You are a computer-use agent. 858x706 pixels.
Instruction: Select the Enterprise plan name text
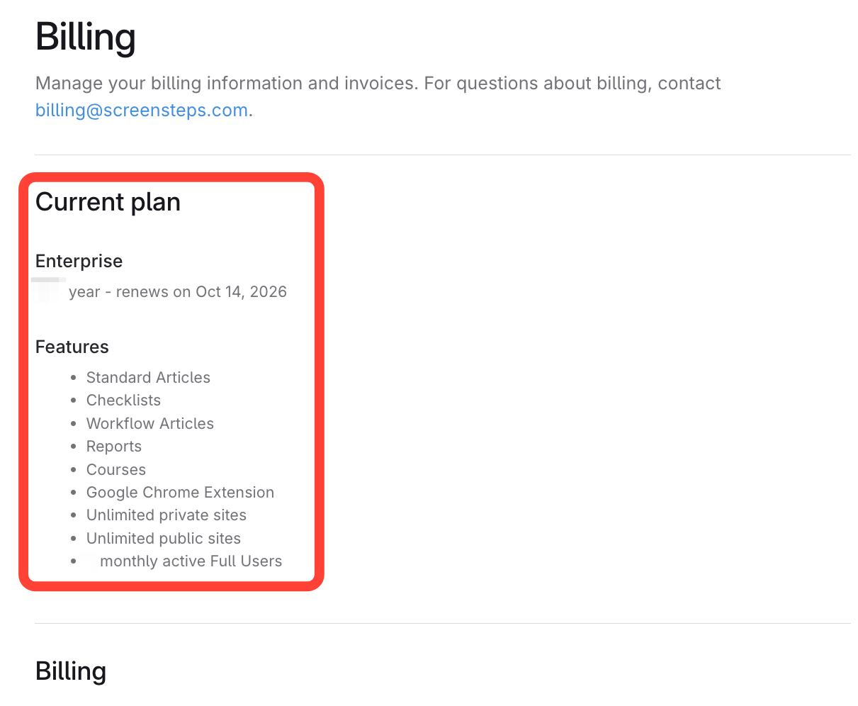[79, 261]
